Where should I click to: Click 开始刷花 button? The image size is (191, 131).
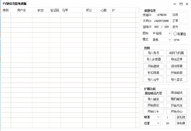click(153, 105)
